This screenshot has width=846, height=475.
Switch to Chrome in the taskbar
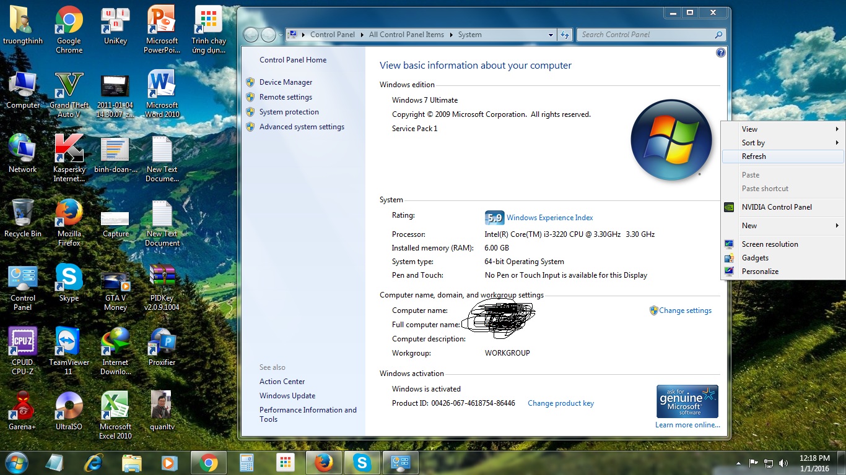coord(209,463)
